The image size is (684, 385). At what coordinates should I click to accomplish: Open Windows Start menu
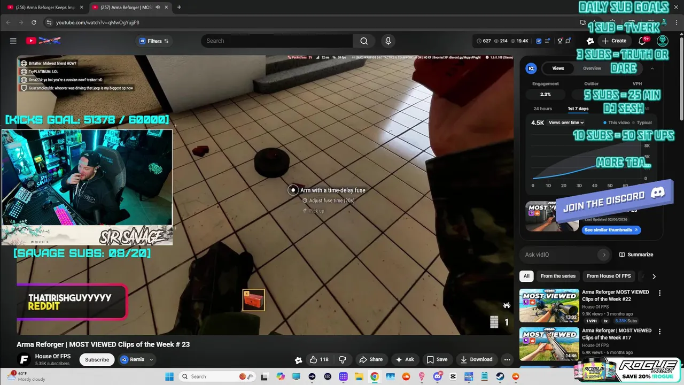pyautogui.click(x=169, y=376)
